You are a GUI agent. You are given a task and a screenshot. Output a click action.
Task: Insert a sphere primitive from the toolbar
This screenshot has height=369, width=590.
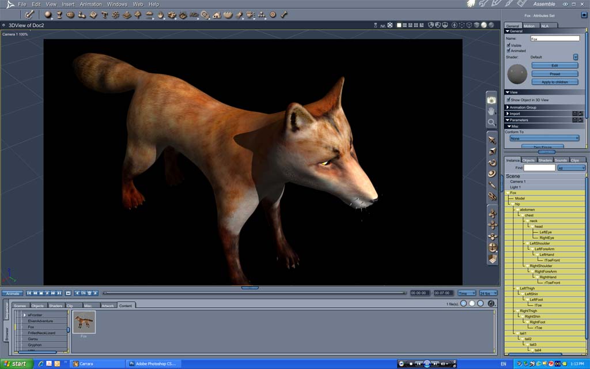click(48, 14)
